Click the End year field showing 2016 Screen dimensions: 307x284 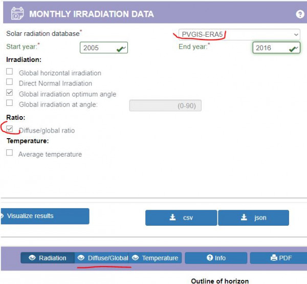pyautogui.click(x=276, y=48)
